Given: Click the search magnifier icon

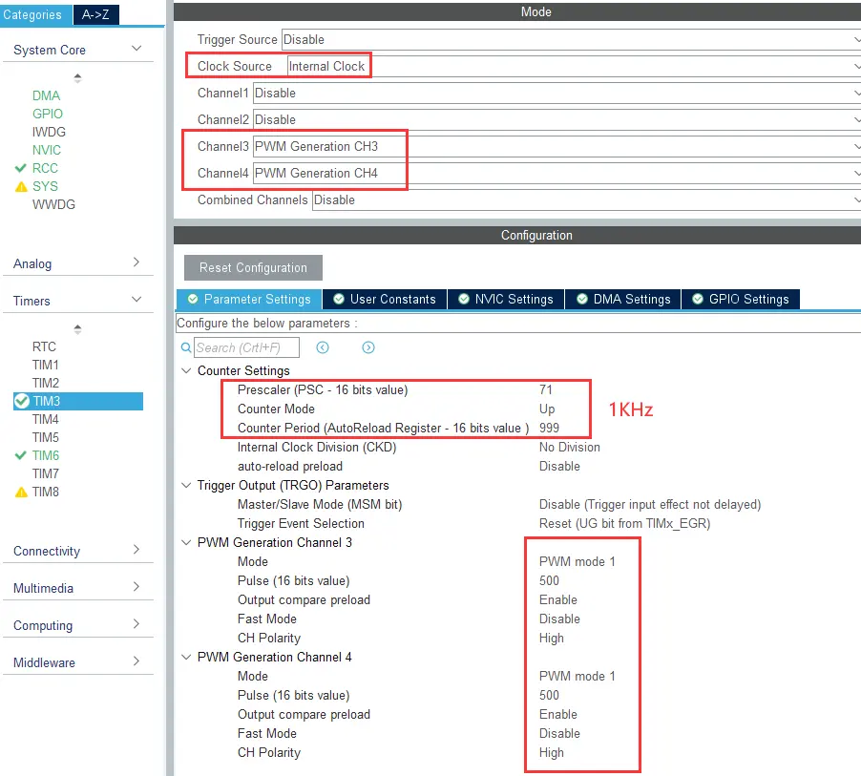Looking at the screenshot, I should pos(186,348).
